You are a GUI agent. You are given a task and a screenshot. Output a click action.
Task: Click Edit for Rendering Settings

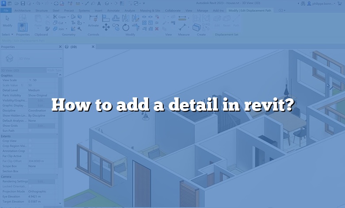(x=42, y=181)
